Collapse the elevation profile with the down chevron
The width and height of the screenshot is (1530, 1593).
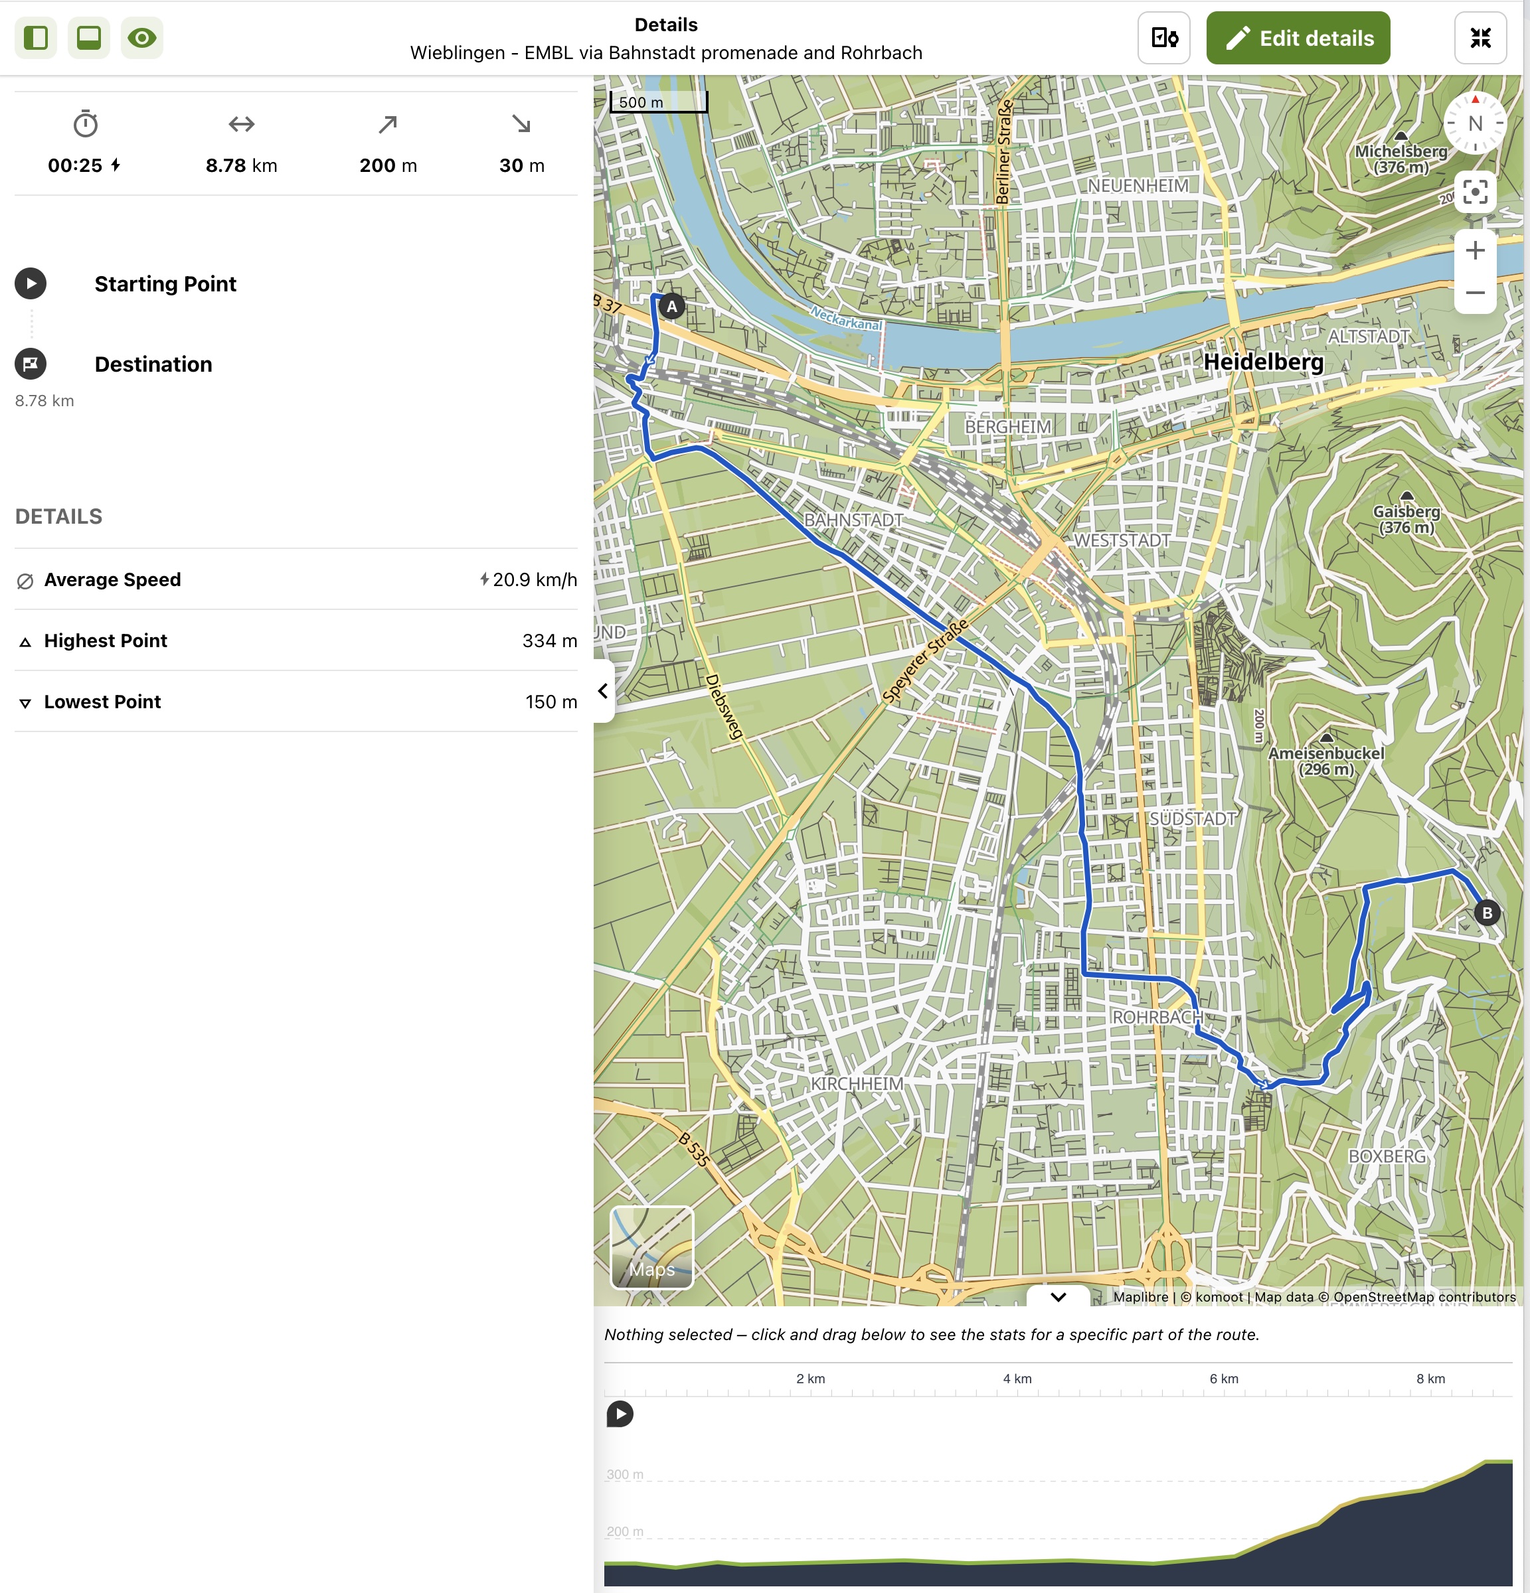1058,1296
